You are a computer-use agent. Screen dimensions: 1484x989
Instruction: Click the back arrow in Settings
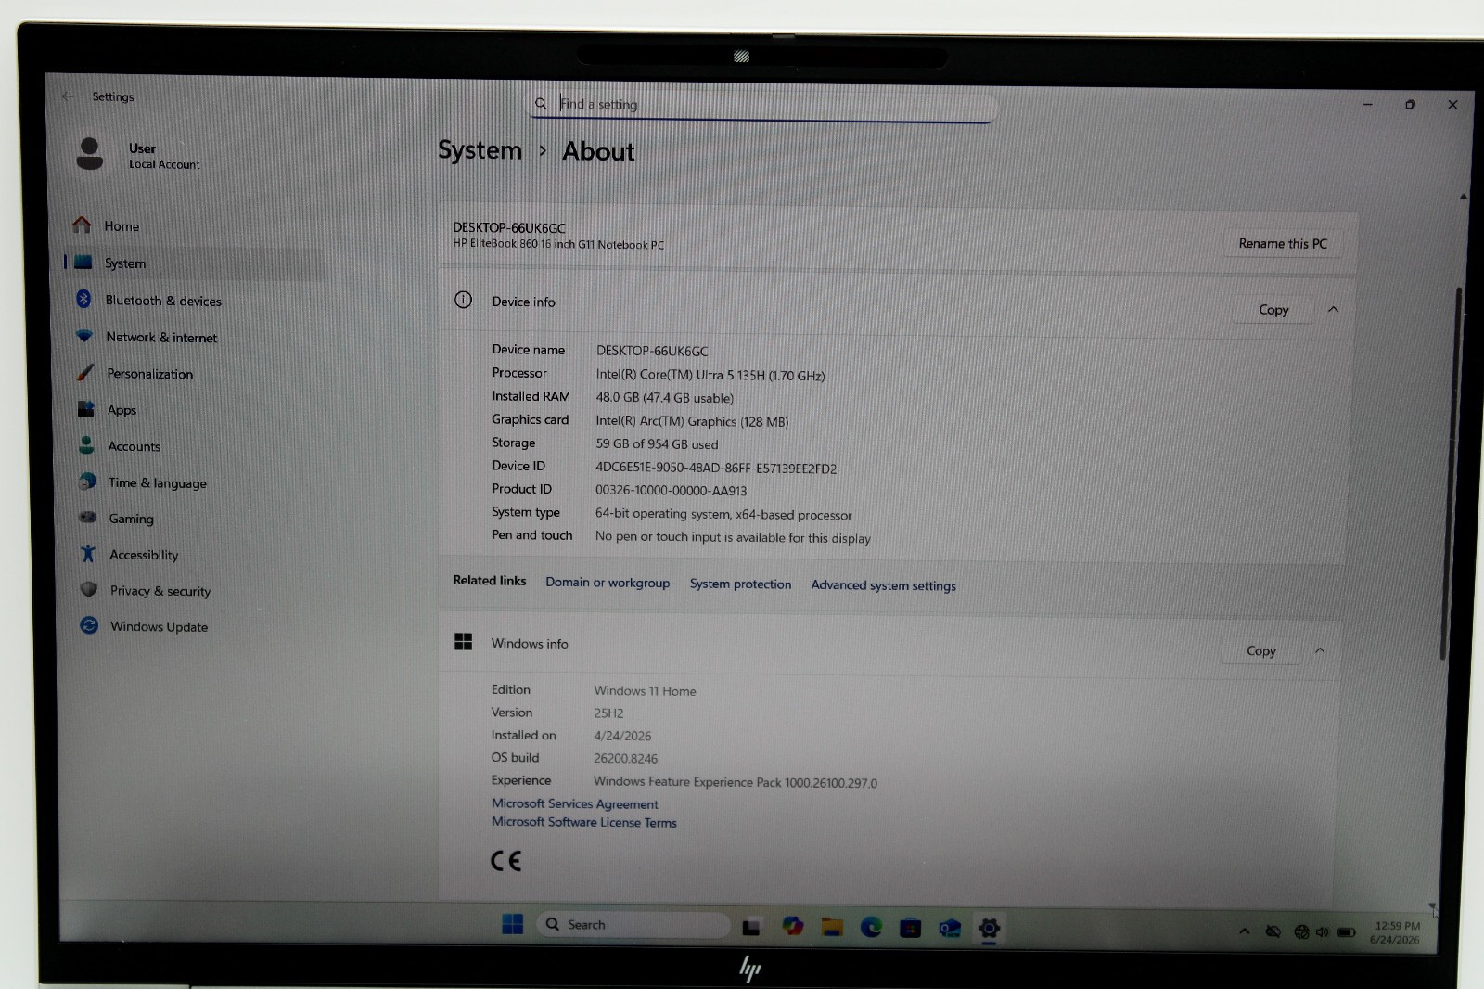[68, 96]
